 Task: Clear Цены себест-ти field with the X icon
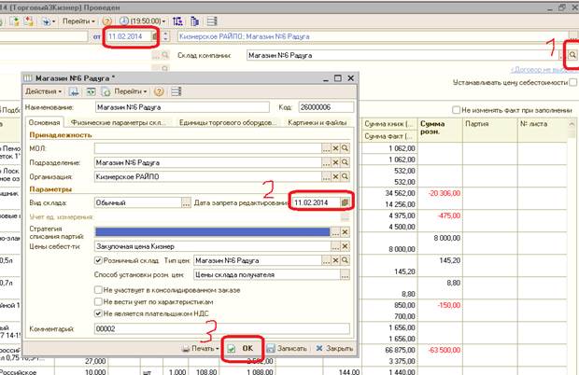pyautogui.click(x=345, y=246)
